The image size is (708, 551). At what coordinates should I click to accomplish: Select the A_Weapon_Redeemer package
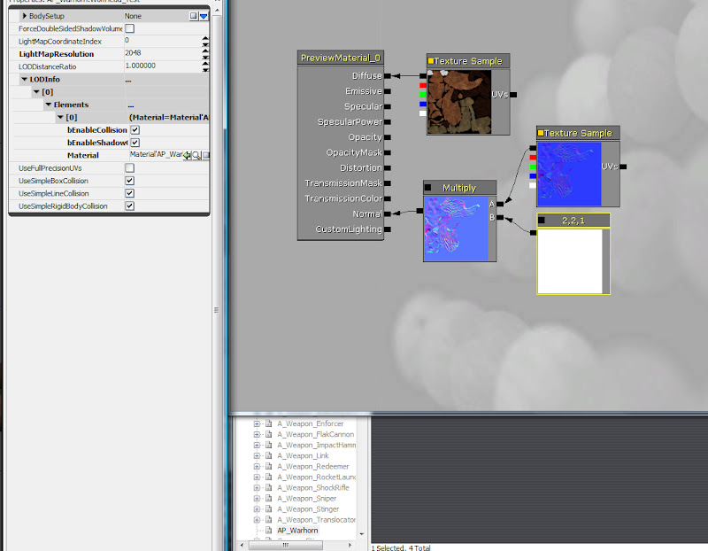[313, 467]
